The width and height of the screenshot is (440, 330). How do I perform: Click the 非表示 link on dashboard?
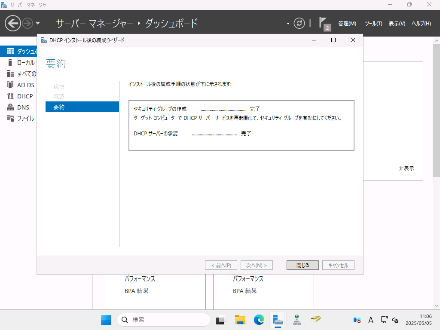(x=406, y=168)
